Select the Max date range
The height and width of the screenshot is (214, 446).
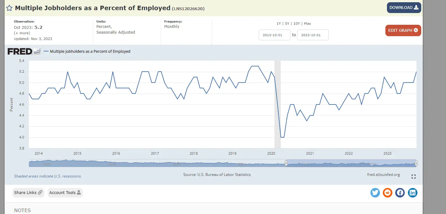[307, 23]
